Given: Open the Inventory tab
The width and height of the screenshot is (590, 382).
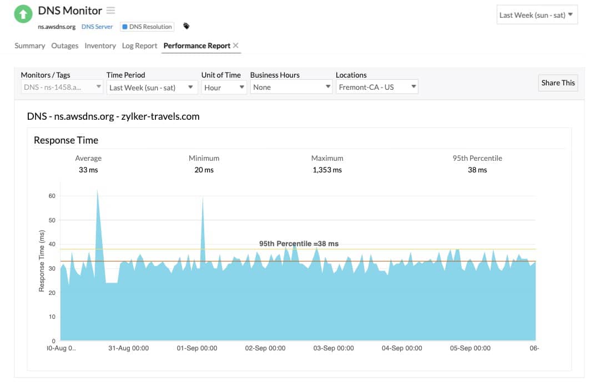Looking at the screenshot, I should [x=100, y=45].
